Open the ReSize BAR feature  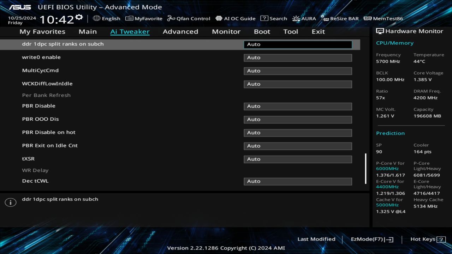(x=340, y=18)
